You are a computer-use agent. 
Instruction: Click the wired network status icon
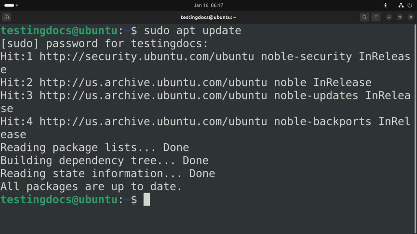click(401, 5)
